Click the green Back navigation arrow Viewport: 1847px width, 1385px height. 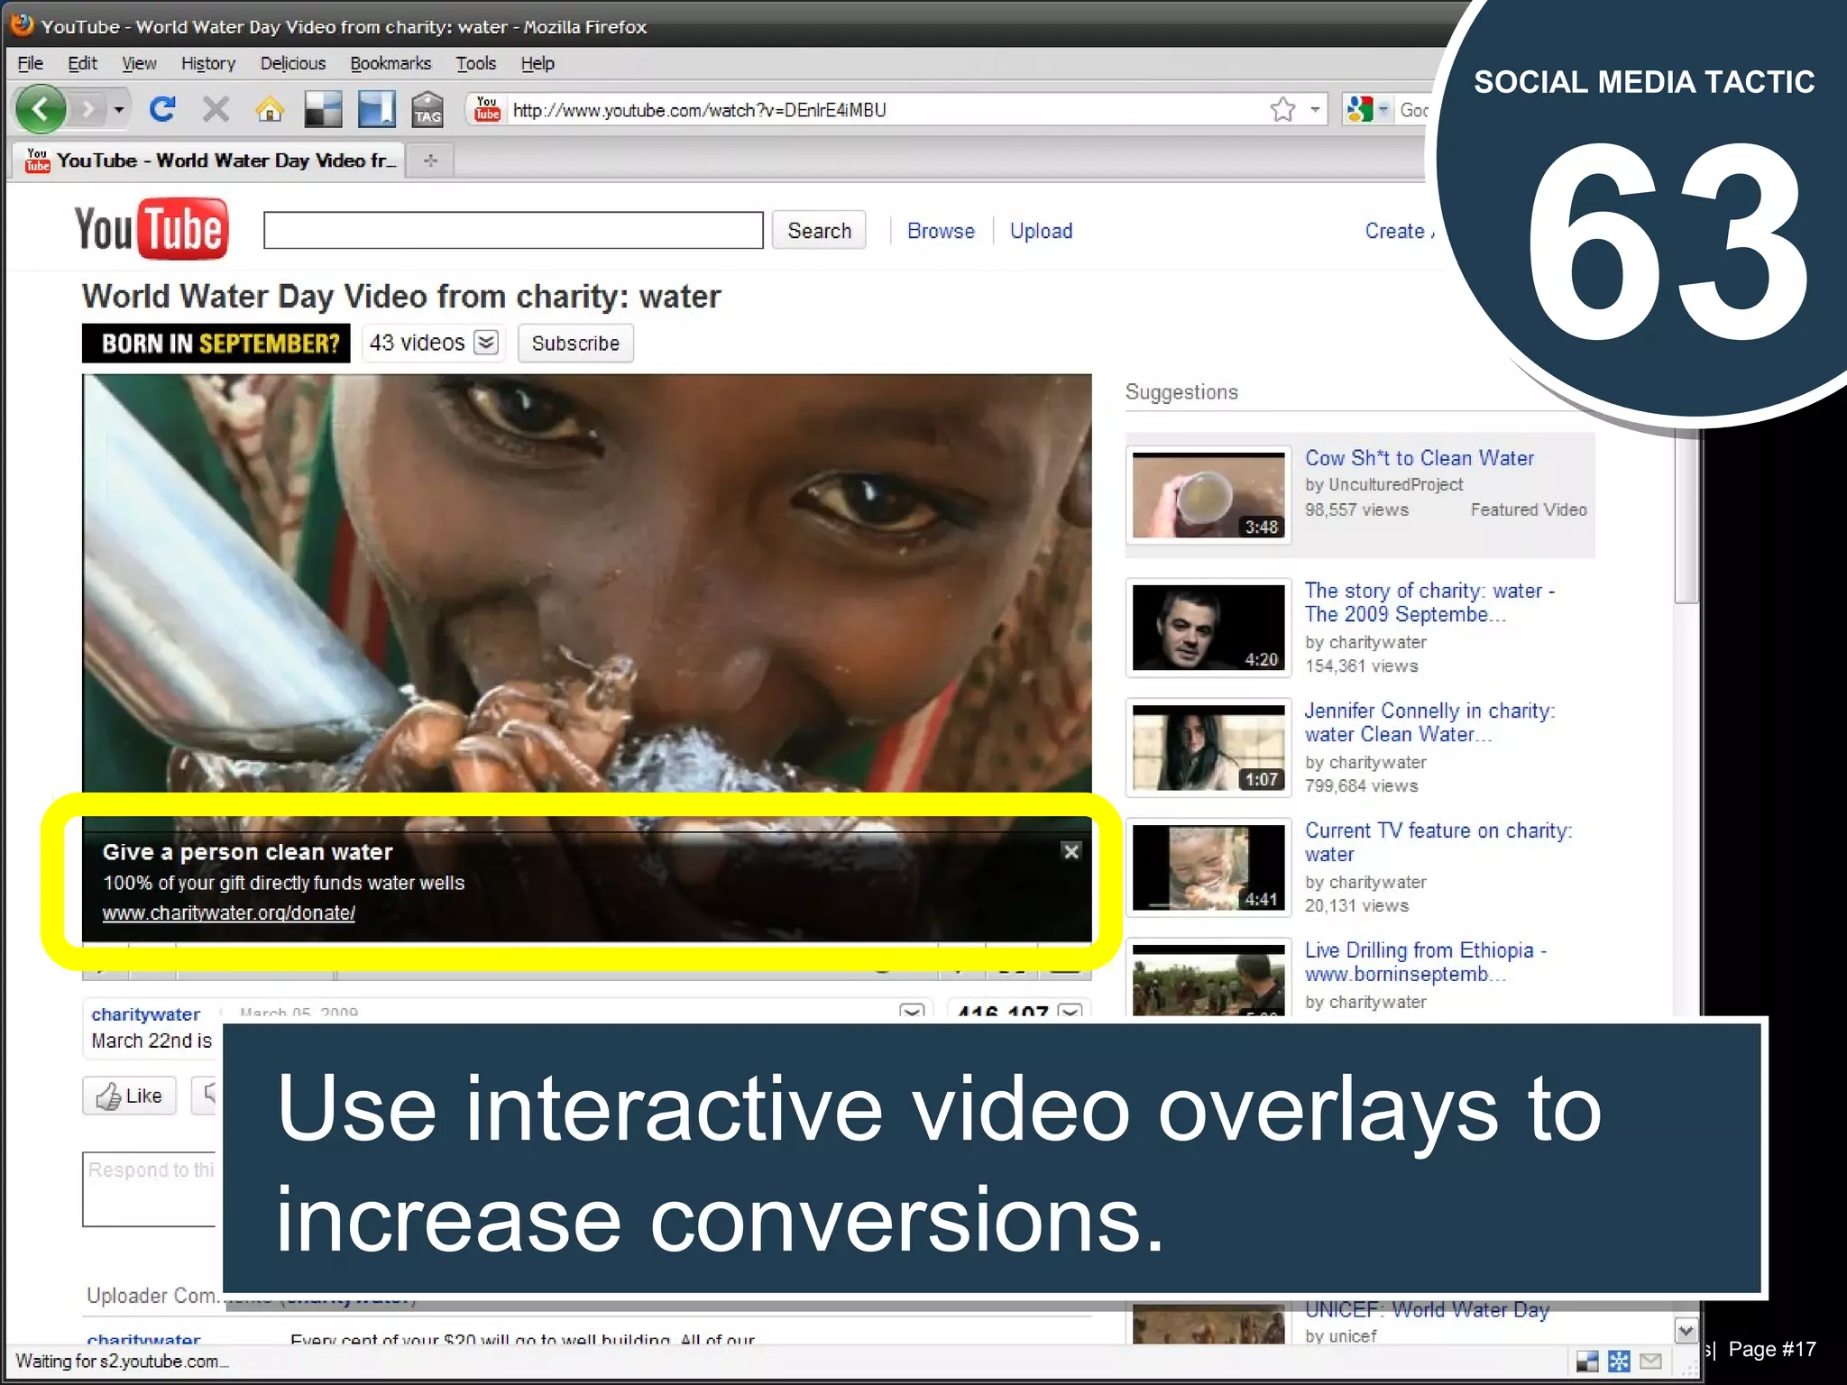point(40,110)
